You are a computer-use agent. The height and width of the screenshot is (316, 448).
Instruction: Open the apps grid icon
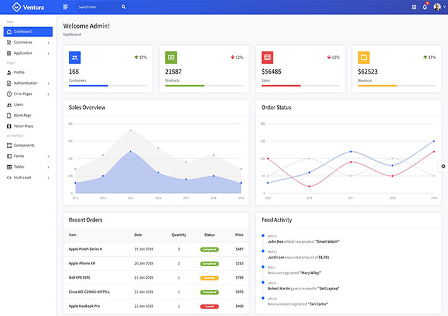click(x=414, y=7)
